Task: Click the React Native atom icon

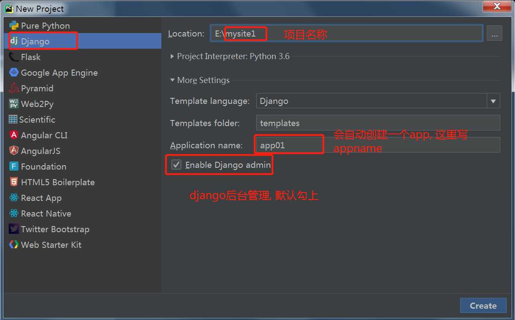Action: pyautogui.click(x=14, y=213)
